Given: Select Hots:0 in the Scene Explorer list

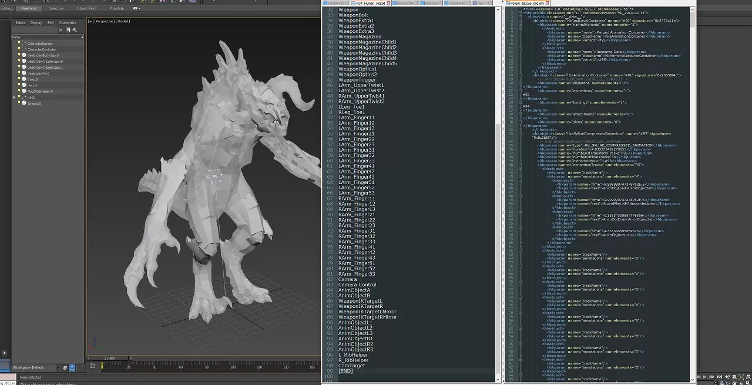Looking at the screenshot, I should coord(32,85).
